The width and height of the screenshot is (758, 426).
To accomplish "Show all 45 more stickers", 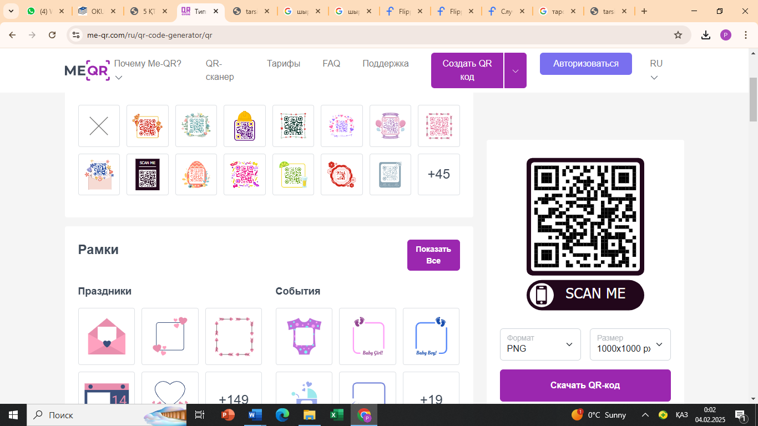I will [x=439, y=174].
